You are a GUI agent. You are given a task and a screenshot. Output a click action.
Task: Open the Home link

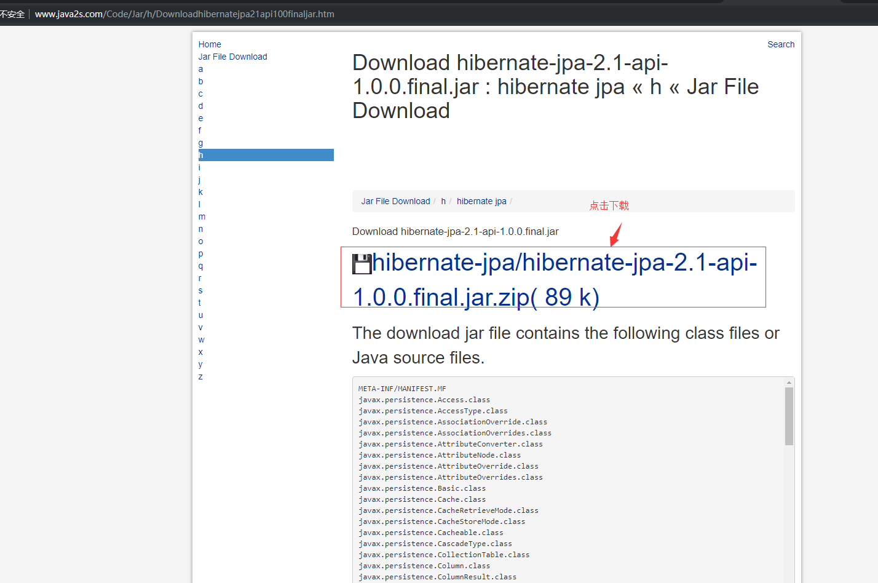[209, 44]
